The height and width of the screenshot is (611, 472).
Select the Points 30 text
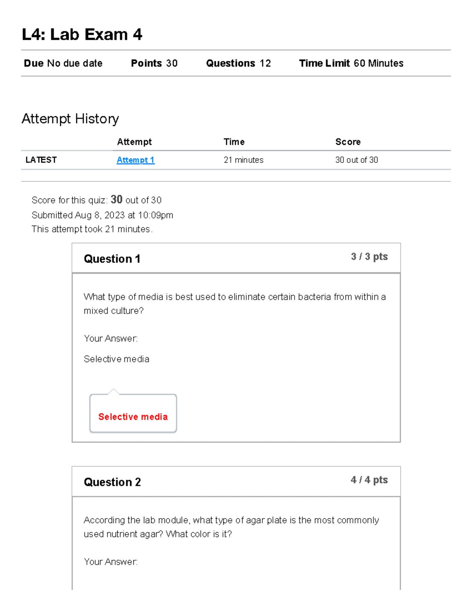[154, 63]
